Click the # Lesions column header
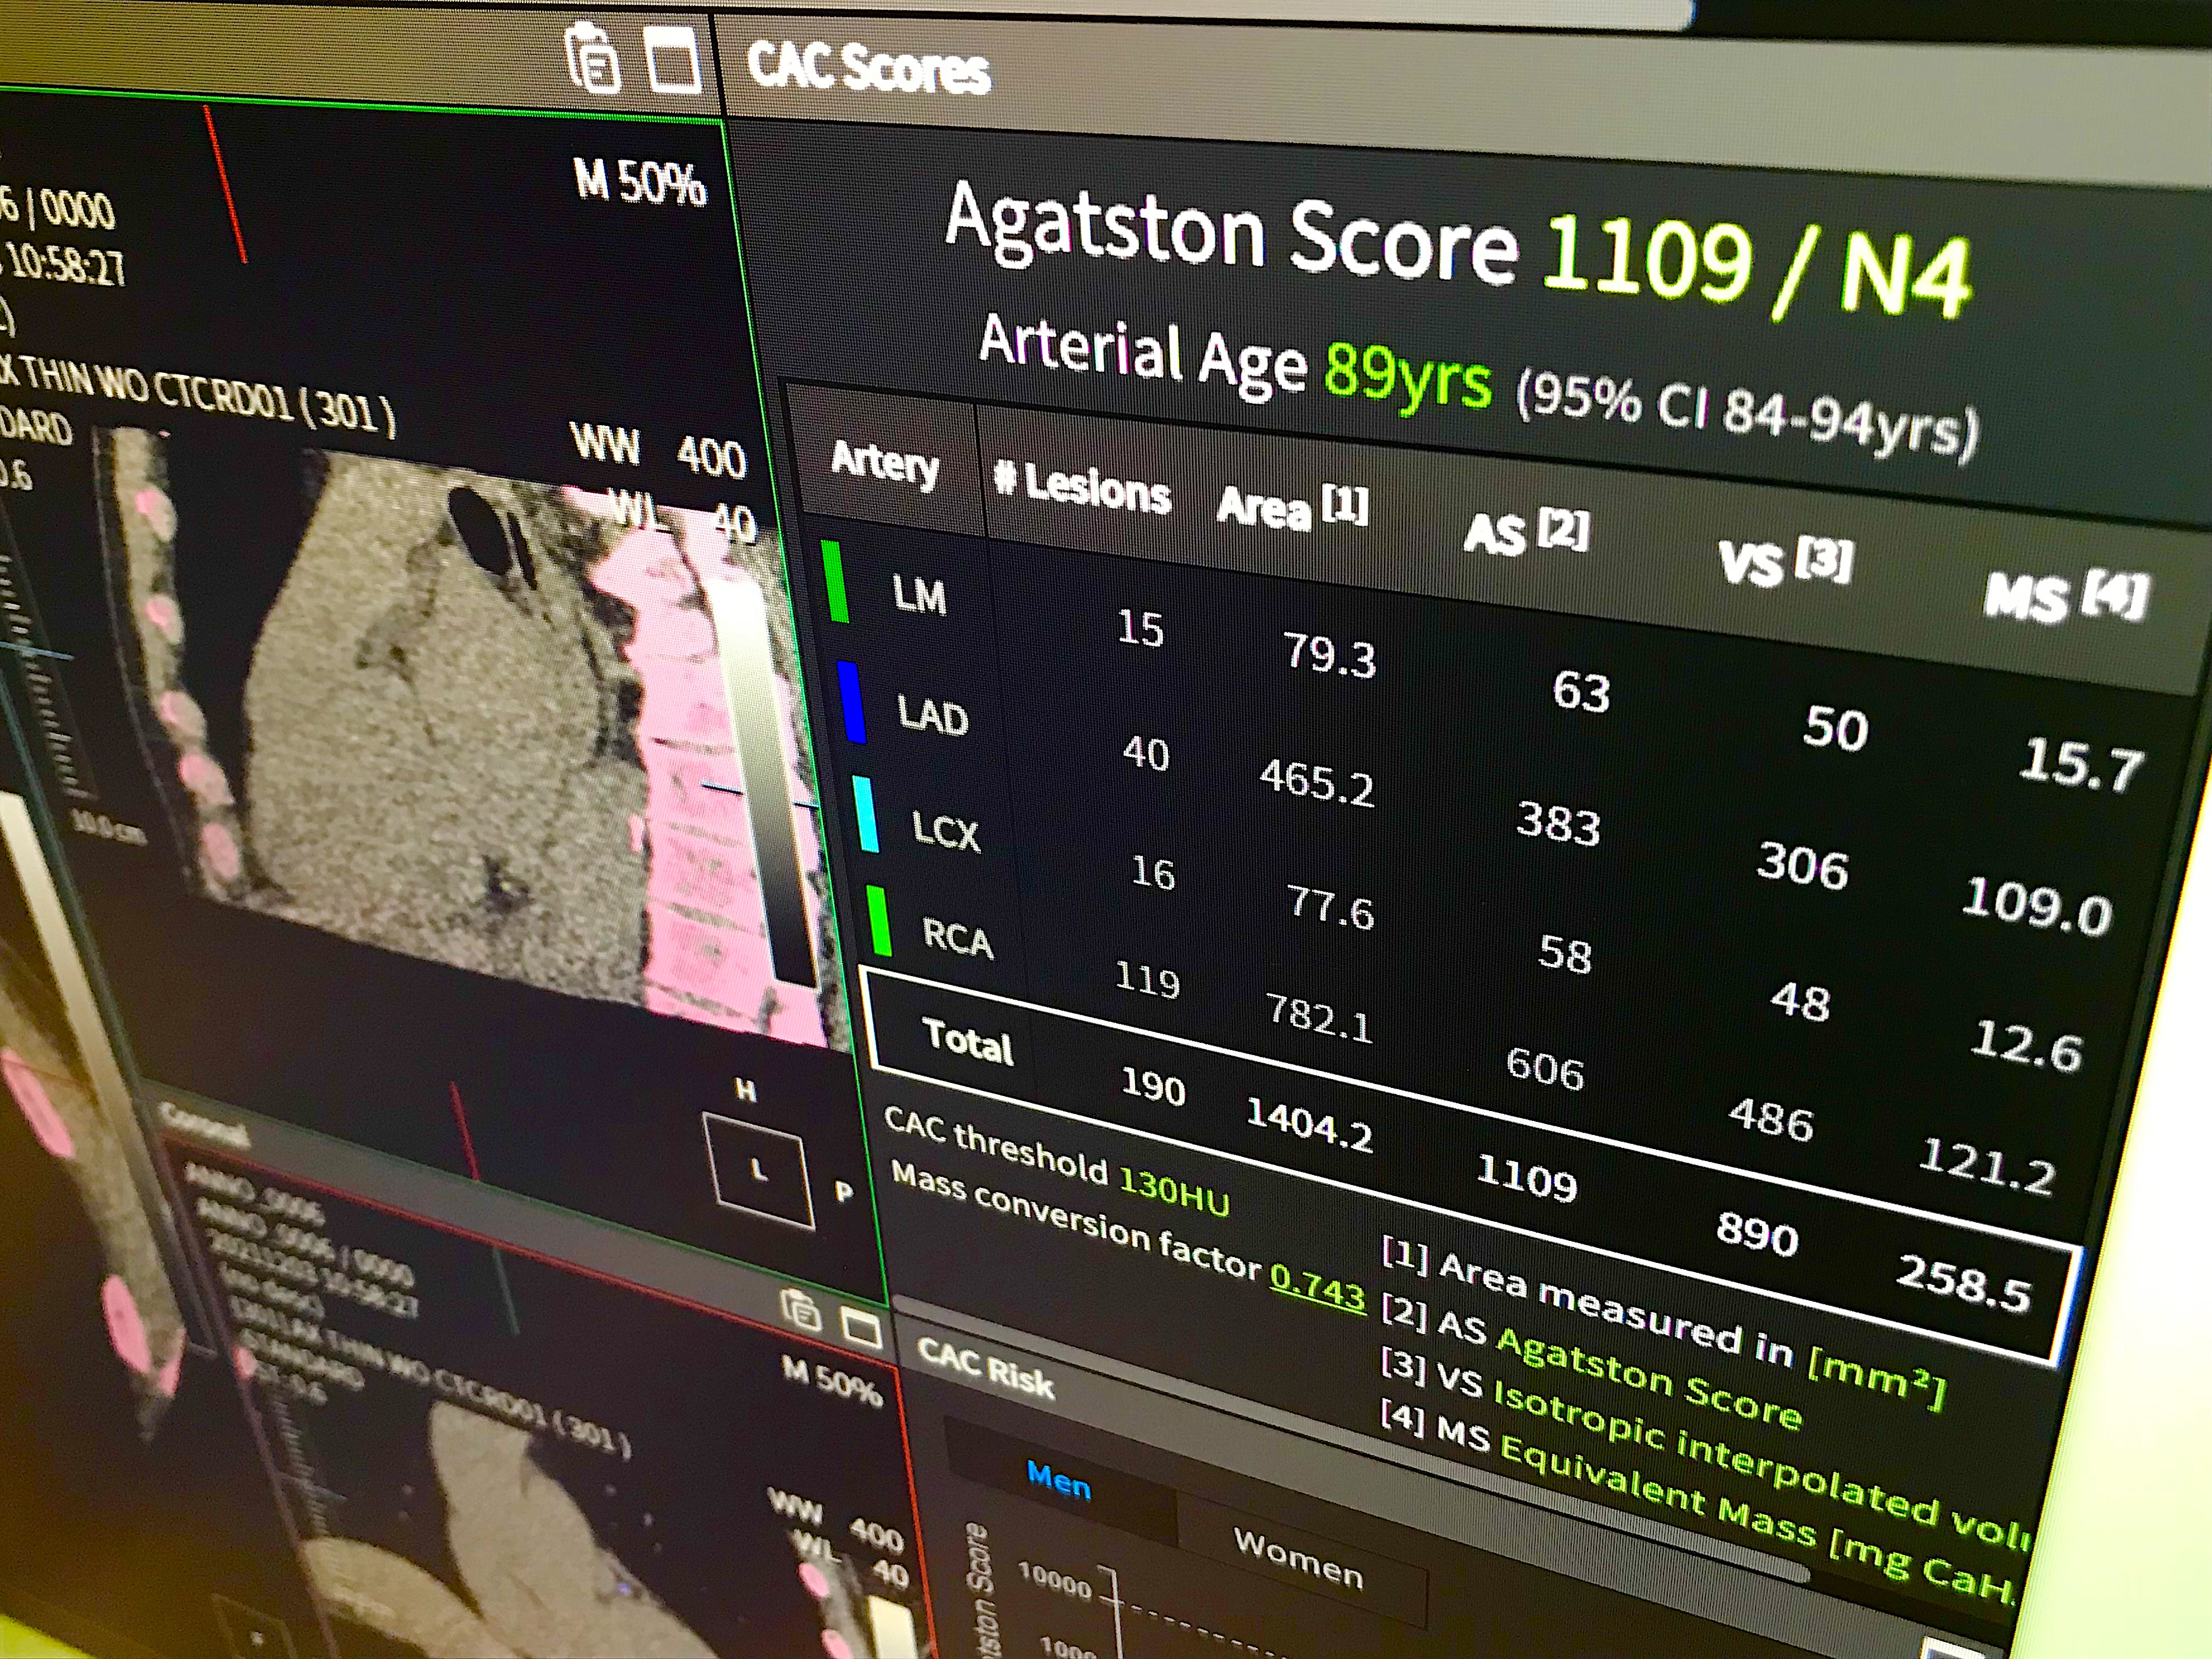 tap(1082, 487)
